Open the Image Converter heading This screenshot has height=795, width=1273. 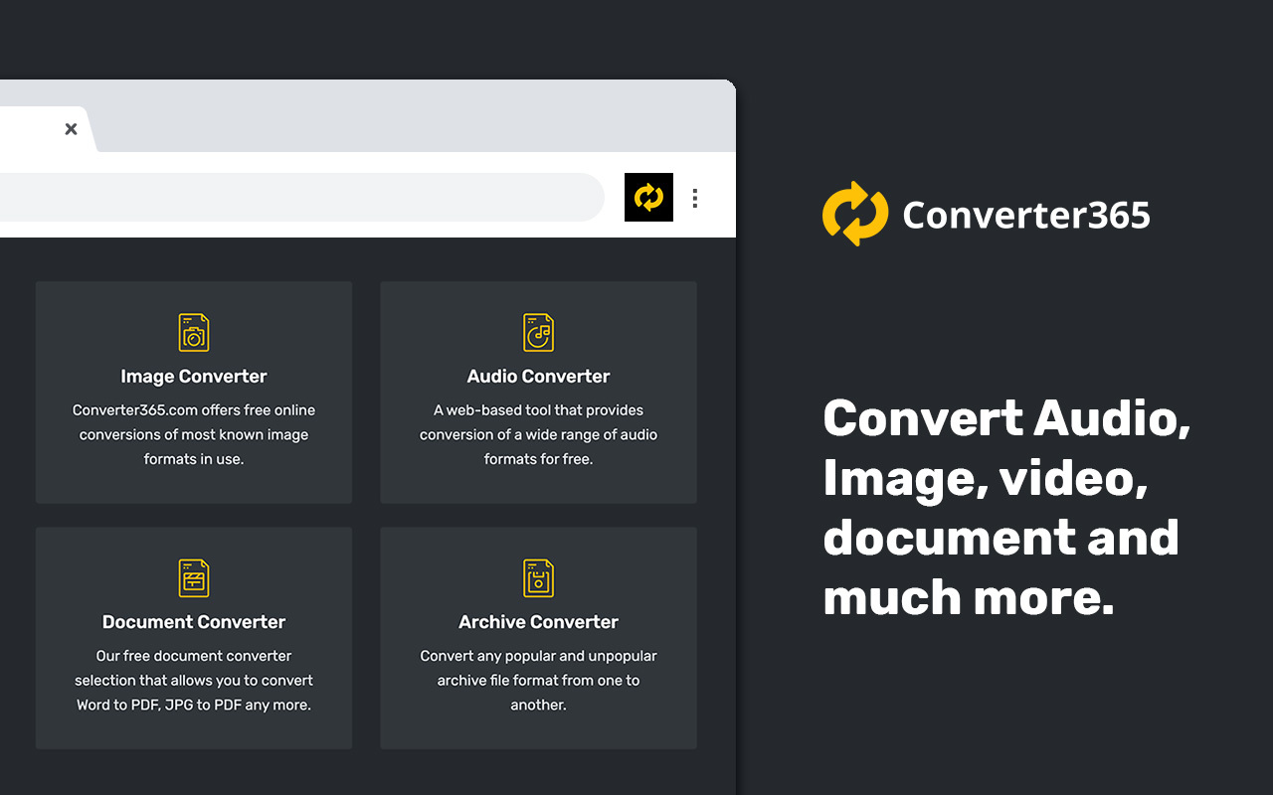pyautogui.click(x=194, y=377)
